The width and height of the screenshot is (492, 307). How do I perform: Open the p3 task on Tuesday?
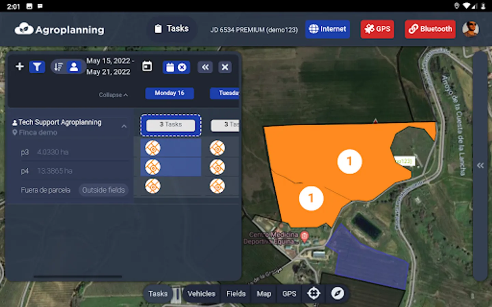coord(217,148)
